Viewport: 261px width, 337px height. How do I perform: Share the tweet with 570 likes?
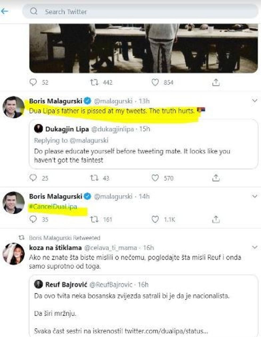click(x=216, y=178)
